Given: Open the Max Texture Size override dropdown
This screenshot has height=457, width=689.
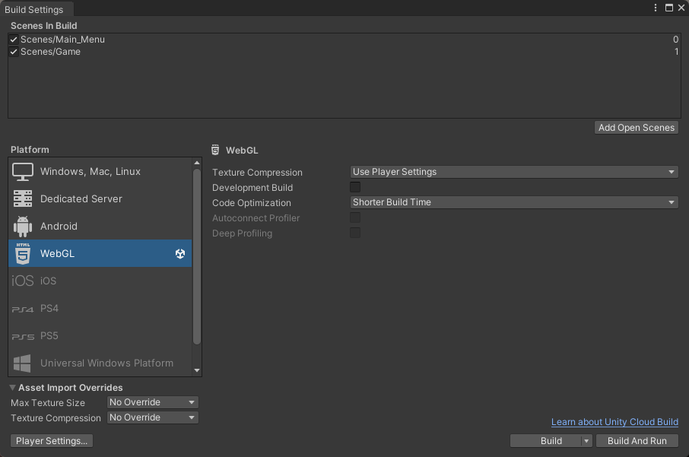Looking at the screenshot, I should [153, 402].
